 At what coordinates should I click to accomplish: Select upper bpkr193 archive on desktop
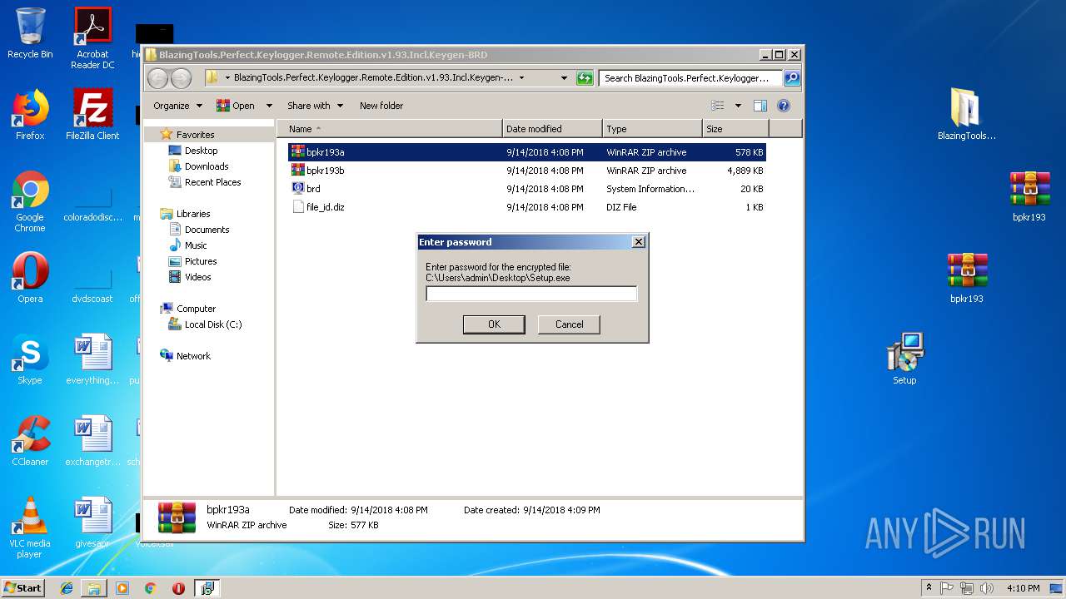(x=1029, y=196)
